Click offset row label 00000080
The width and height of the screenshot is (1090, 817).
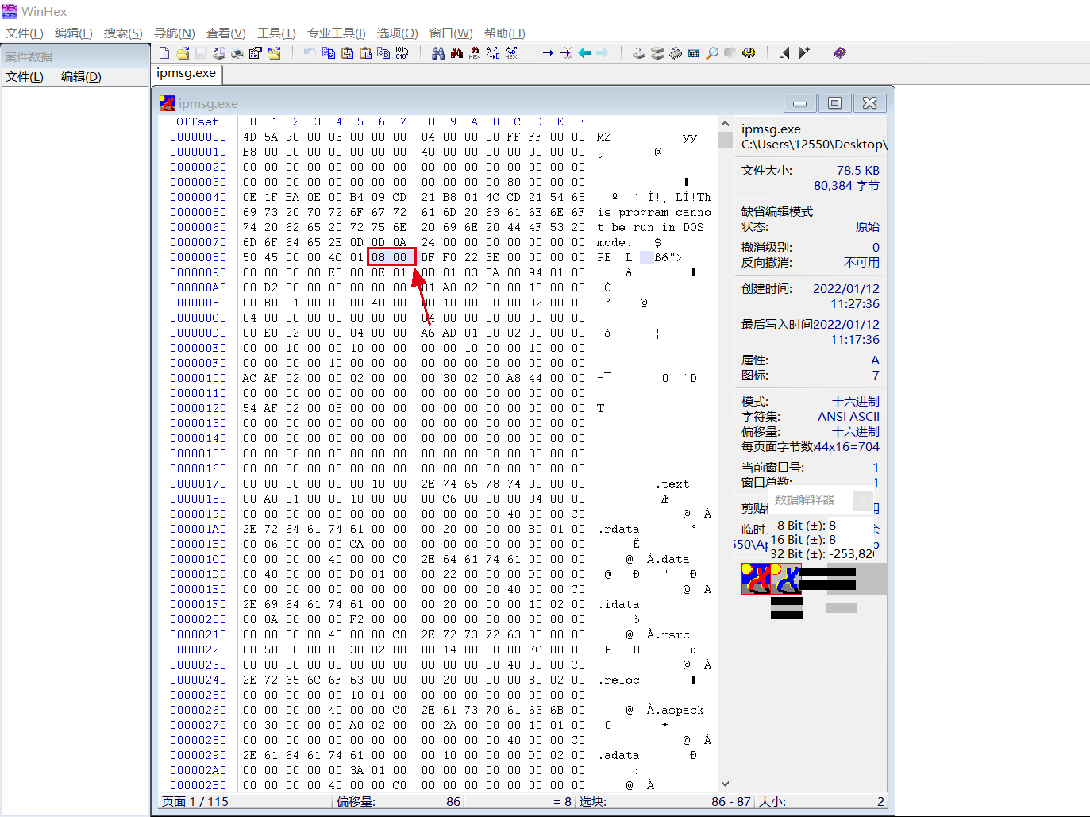(x=198, y=257)
